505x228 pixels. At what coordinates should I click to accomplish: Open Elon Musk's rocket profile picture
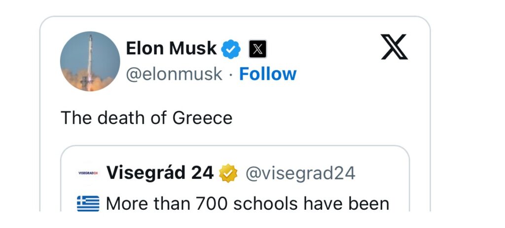pos(90,61)
